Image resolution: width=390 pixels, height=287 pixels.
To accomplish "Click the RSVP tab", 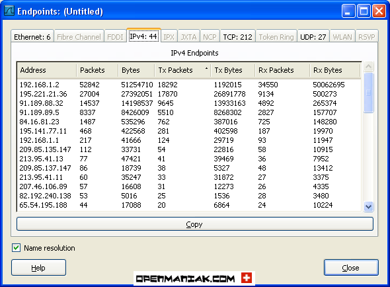I will coord(367,37).
